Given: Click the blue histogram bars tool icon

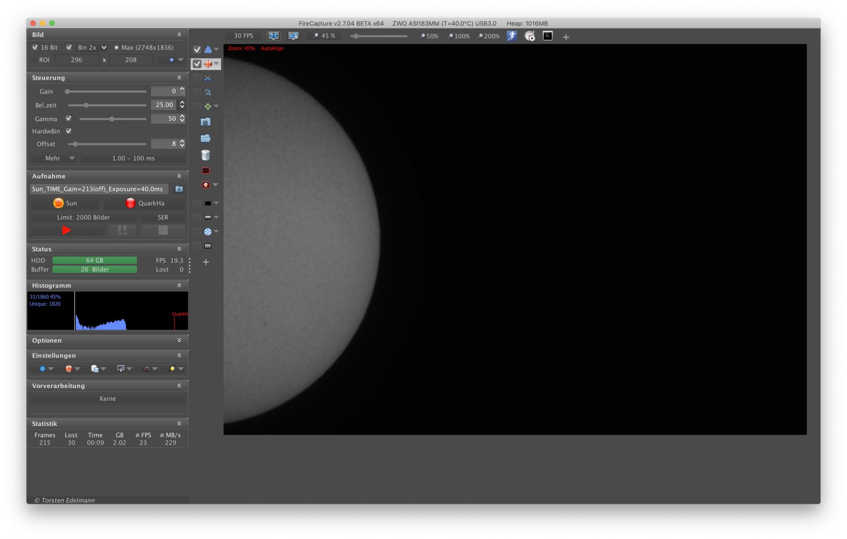Looking at the screenshot, I should point(208,49).
